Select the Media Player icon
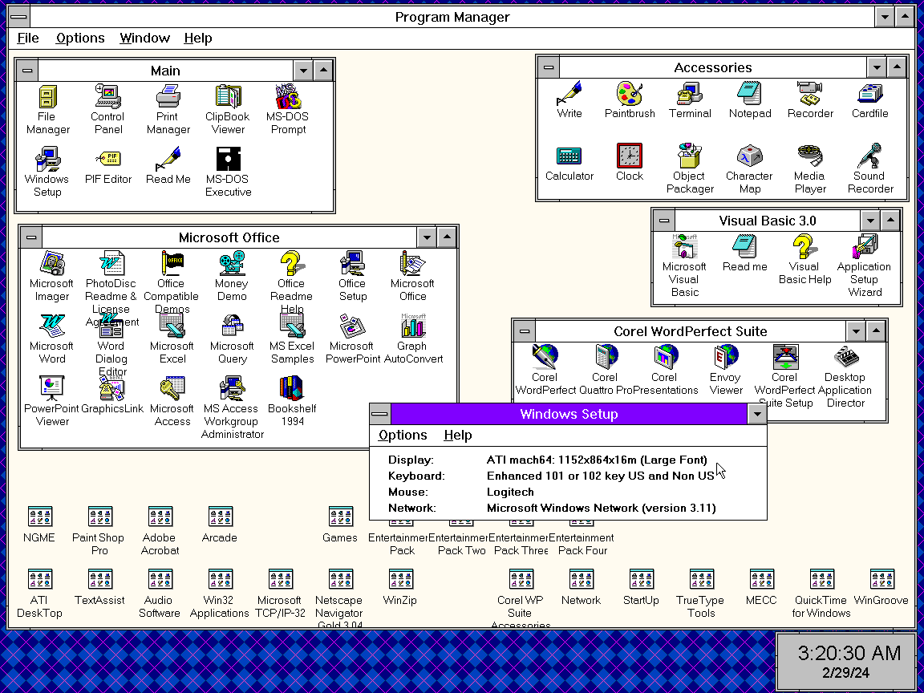This screenshot has width=924, height=693. click(809, 156)
